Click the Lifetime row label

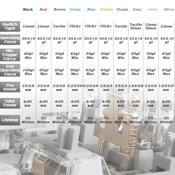click(x=10, y=120)
